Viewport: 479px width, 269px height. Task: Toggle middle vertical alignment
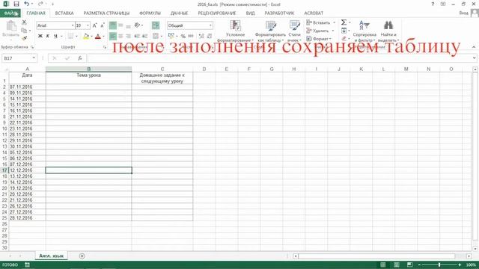point(120,25)
